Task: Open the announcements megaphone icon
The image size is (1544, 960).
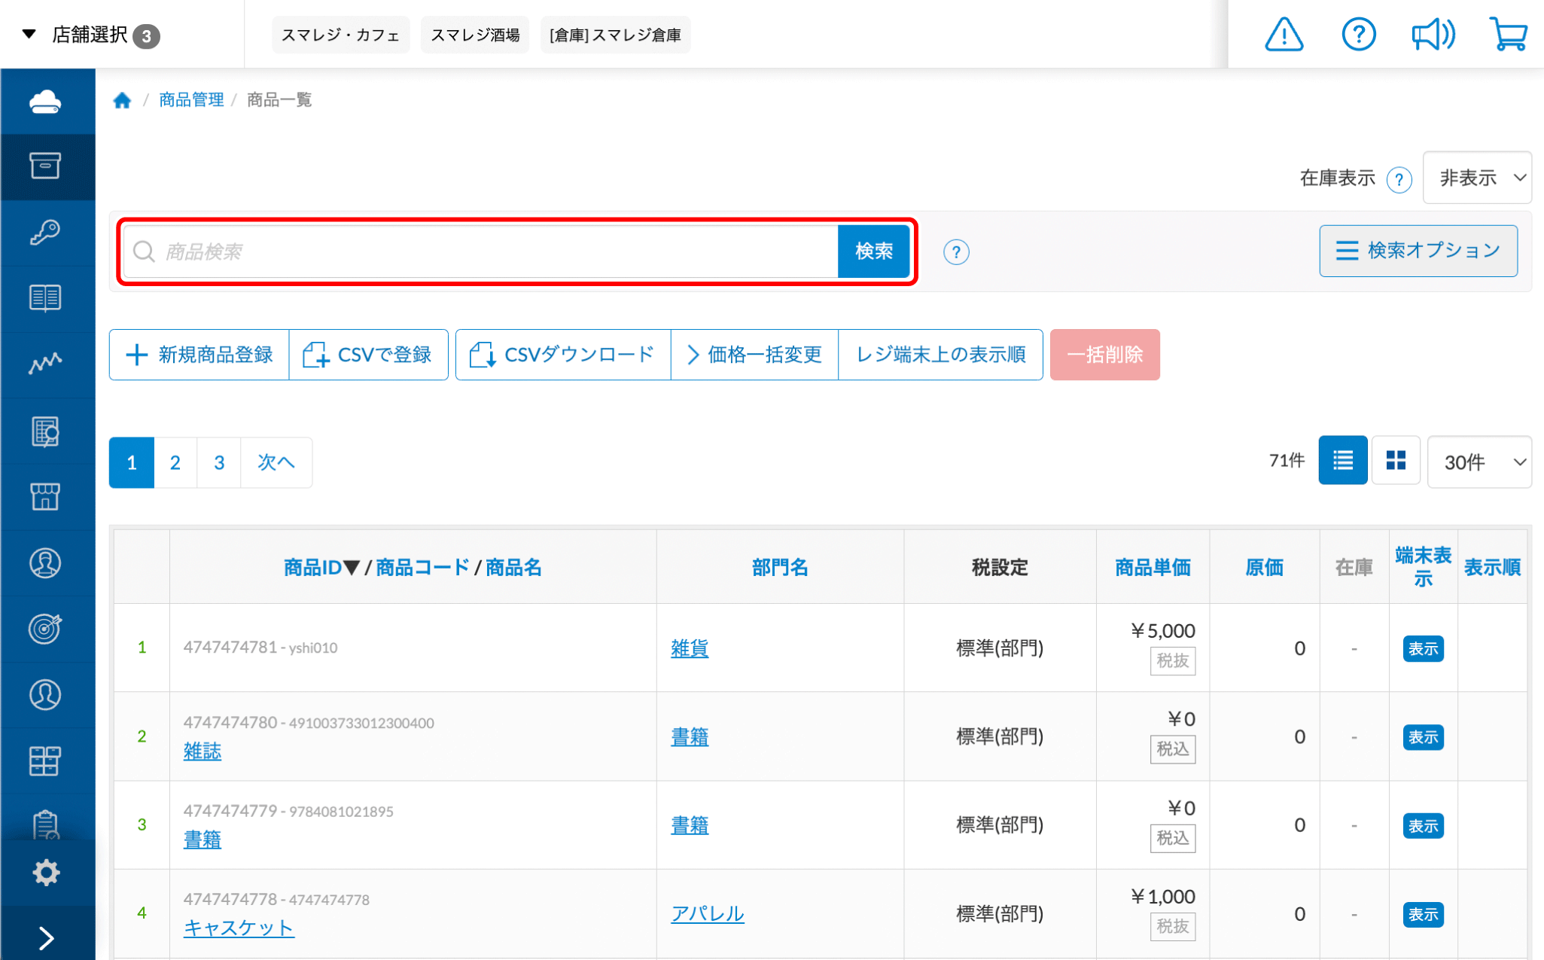Action: pyautogui.click(x=1433, y=35)
